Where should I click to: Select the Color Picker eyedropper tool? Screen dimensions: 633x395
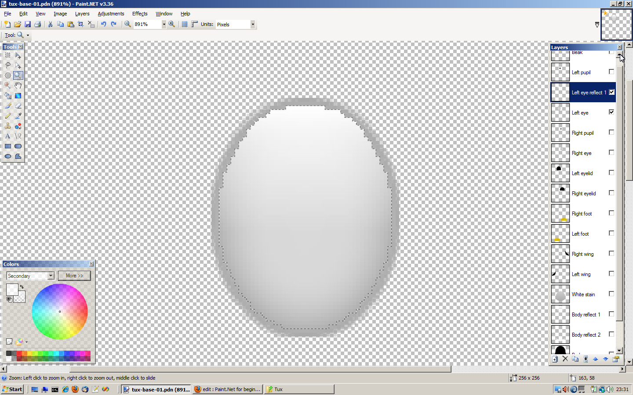pyautogui.click(x=18, y=116)
